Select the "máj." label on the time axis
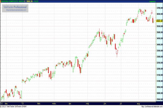Screen dimensions: 163x108 point(88,103)
